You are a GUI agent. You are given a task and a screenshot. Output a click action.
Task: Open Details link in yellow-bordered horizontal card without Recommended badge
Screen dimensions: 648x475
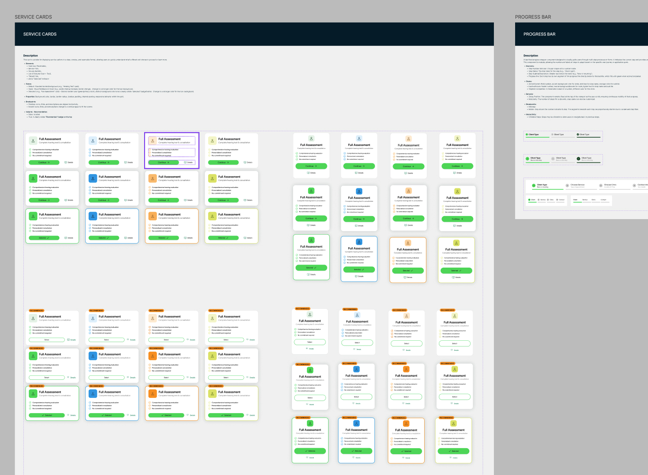[248, 238]
